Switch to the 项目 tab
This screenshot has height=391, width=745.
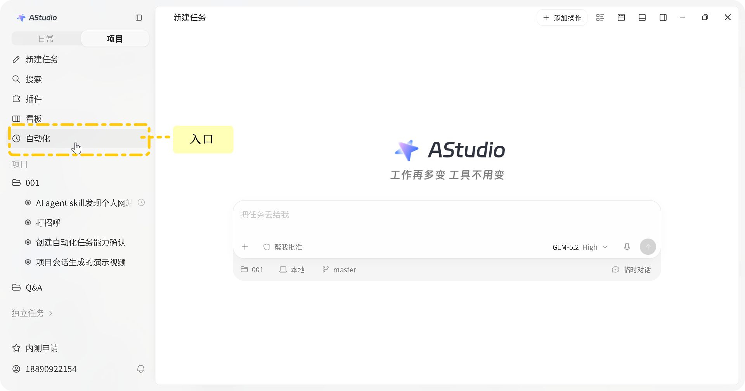tap(115, 39)
